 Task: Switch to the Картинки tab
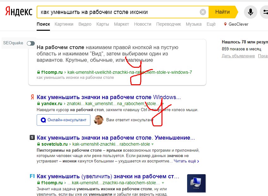64,24
